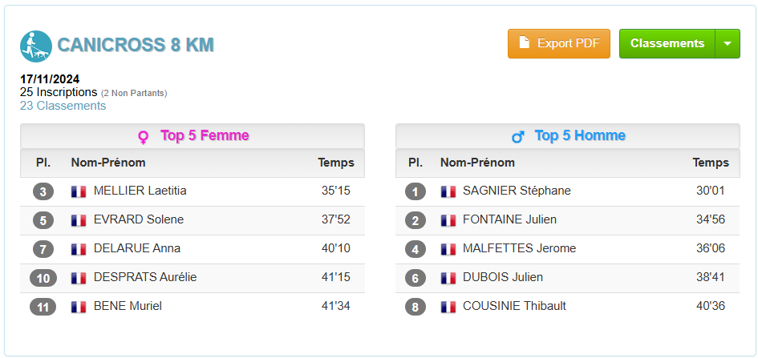This screenshot has height=358, width=758.
Task: Open the 23 Classements link
Action: [63, 106]
